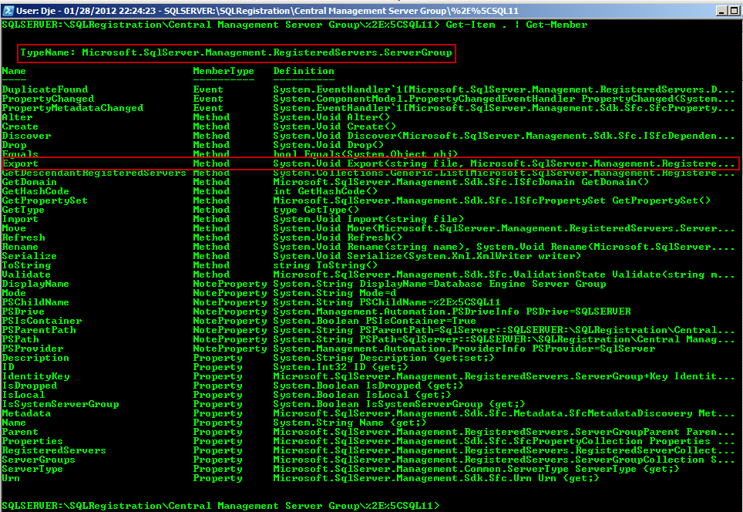This screenshot has height=512, width=743.
Task: Click the PowerShell console icon in title bar
Action: [8, 10]
